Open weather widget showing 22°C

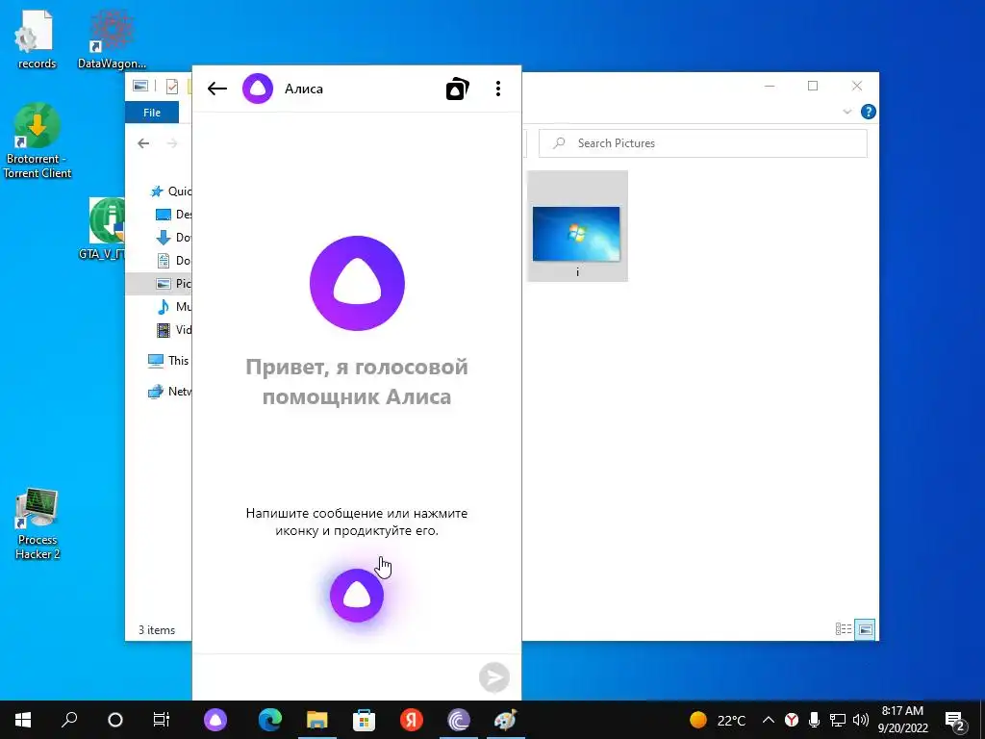718,720
